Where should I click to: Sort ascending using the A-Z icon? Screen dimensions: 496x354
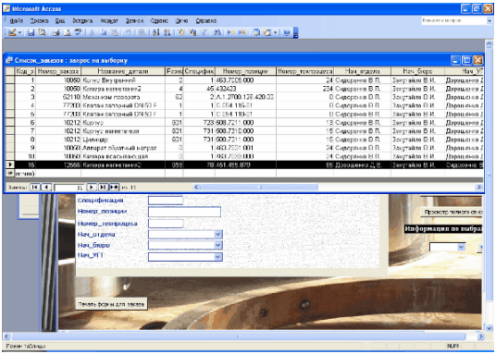tap(155, 32)
